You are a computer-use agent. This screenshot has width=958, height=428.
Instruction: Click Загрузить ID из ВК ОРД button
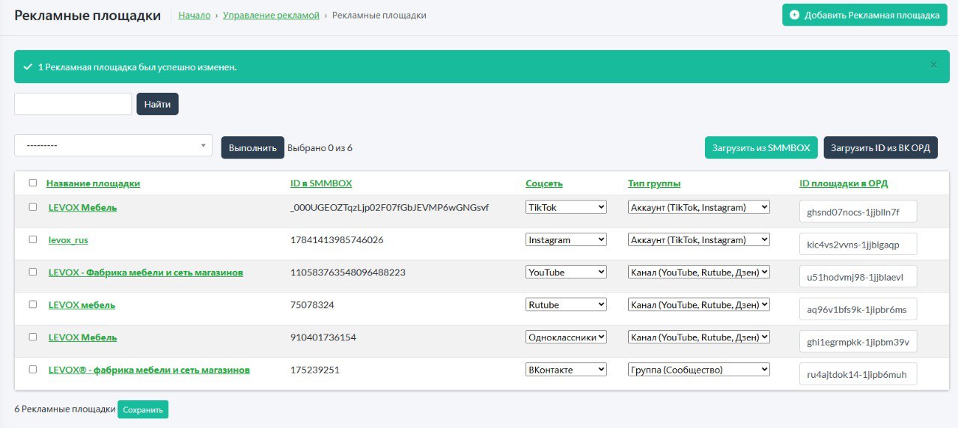(880, 147)
